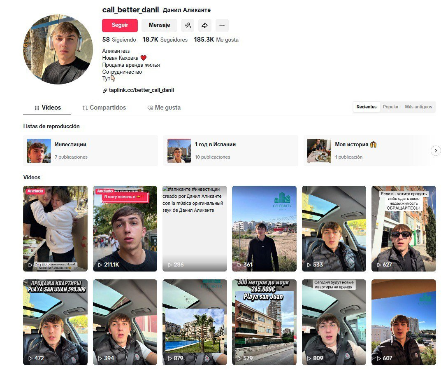Viewport: 448px width, 370px height.
Task: Open the 1 год в Испании playlist
Action: tap(230, 150)
